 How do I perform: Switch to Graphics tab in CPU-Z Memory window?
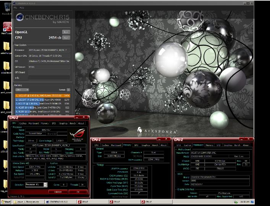tap(146, 145)
